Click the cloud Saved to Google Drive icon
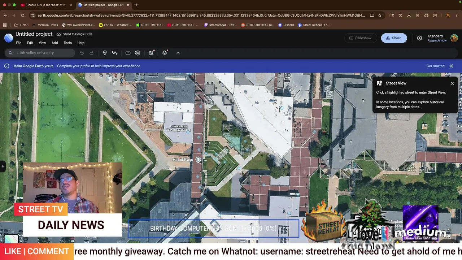Viewport: 462px width, 260px height. tap(59, 34)
